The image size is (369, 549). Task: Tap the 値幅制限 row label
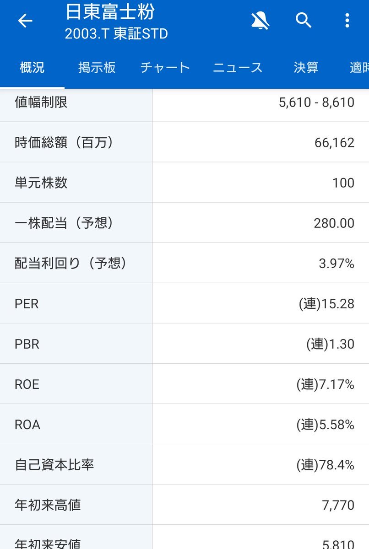[41, 102]
